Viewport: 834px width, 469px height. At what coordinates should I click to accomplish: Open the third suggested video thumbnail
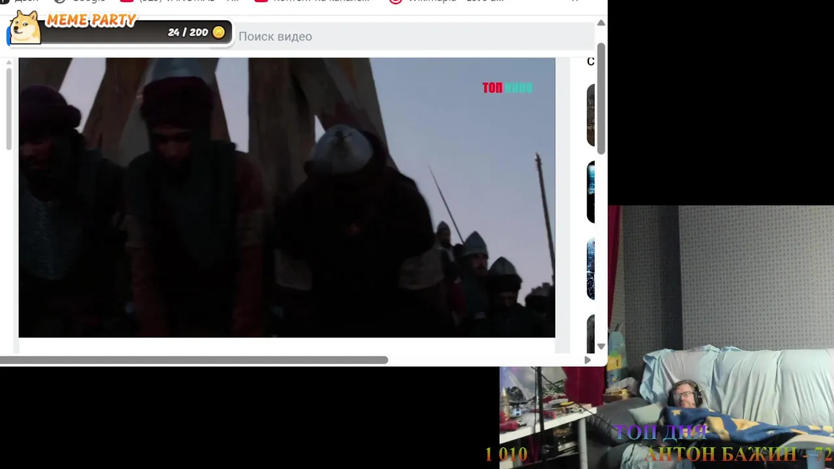coord(591,268)
